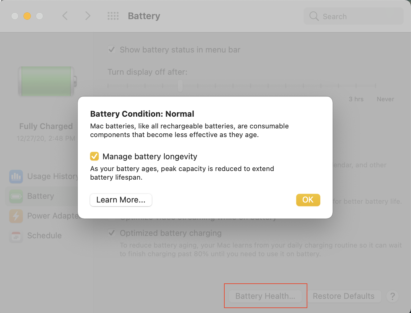Select Usage History sidebar tab
411x313 pixels.
pos(52,177)
